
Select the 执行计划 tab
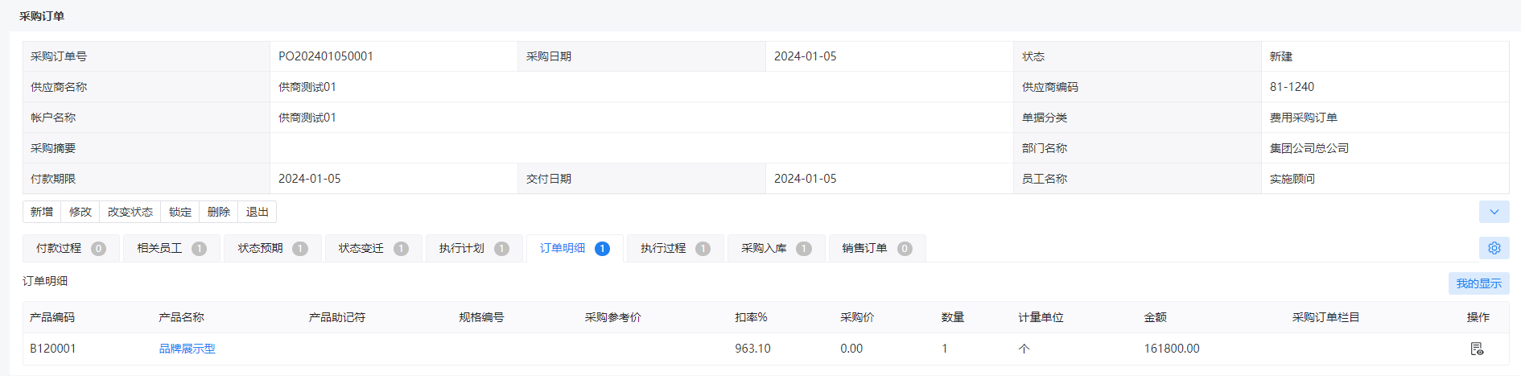pos(474,248)
